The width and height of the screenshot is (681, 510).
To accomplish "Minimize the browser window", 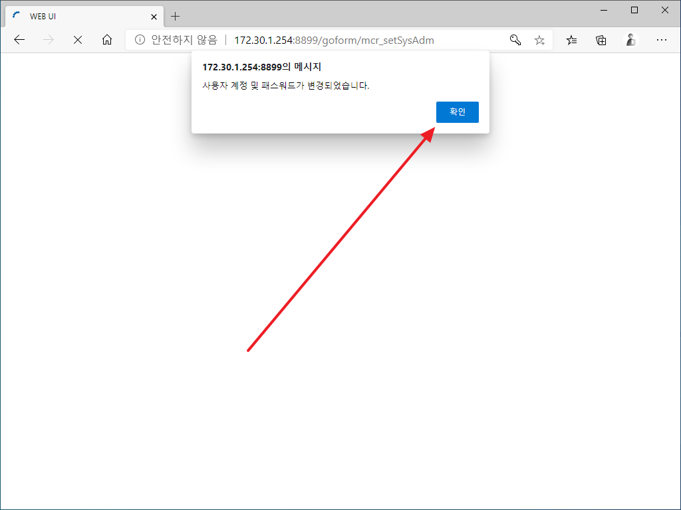I will 604,10.
